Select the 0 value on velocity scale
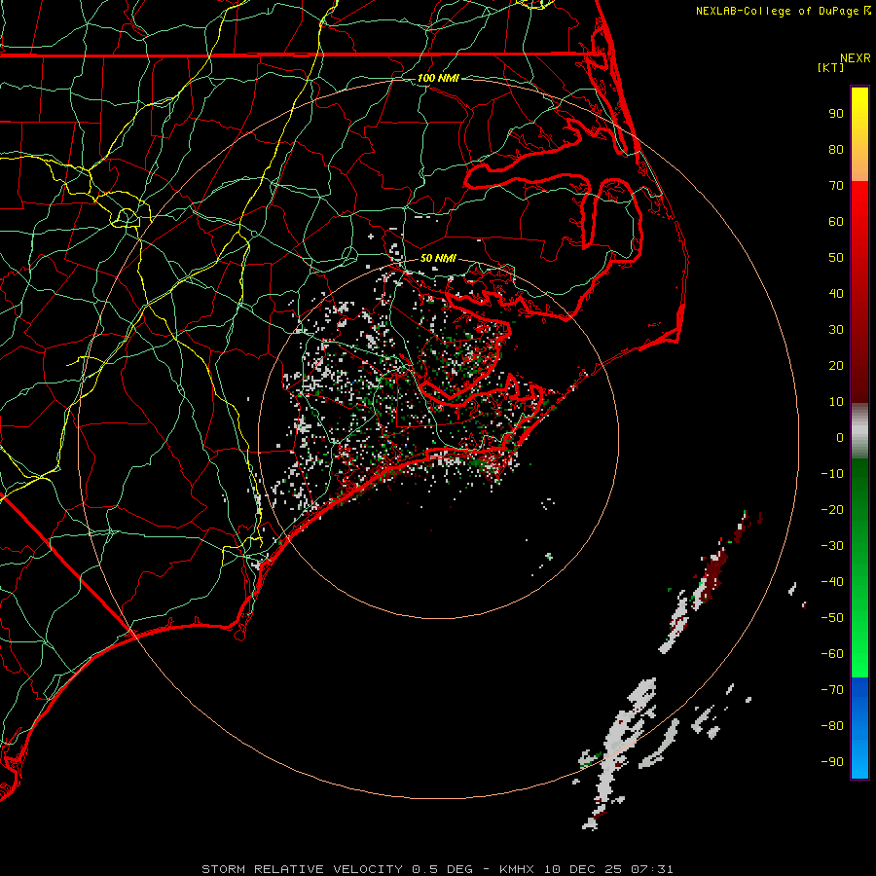This screenshot has width=876, height=876. click(x=839, y=438)
